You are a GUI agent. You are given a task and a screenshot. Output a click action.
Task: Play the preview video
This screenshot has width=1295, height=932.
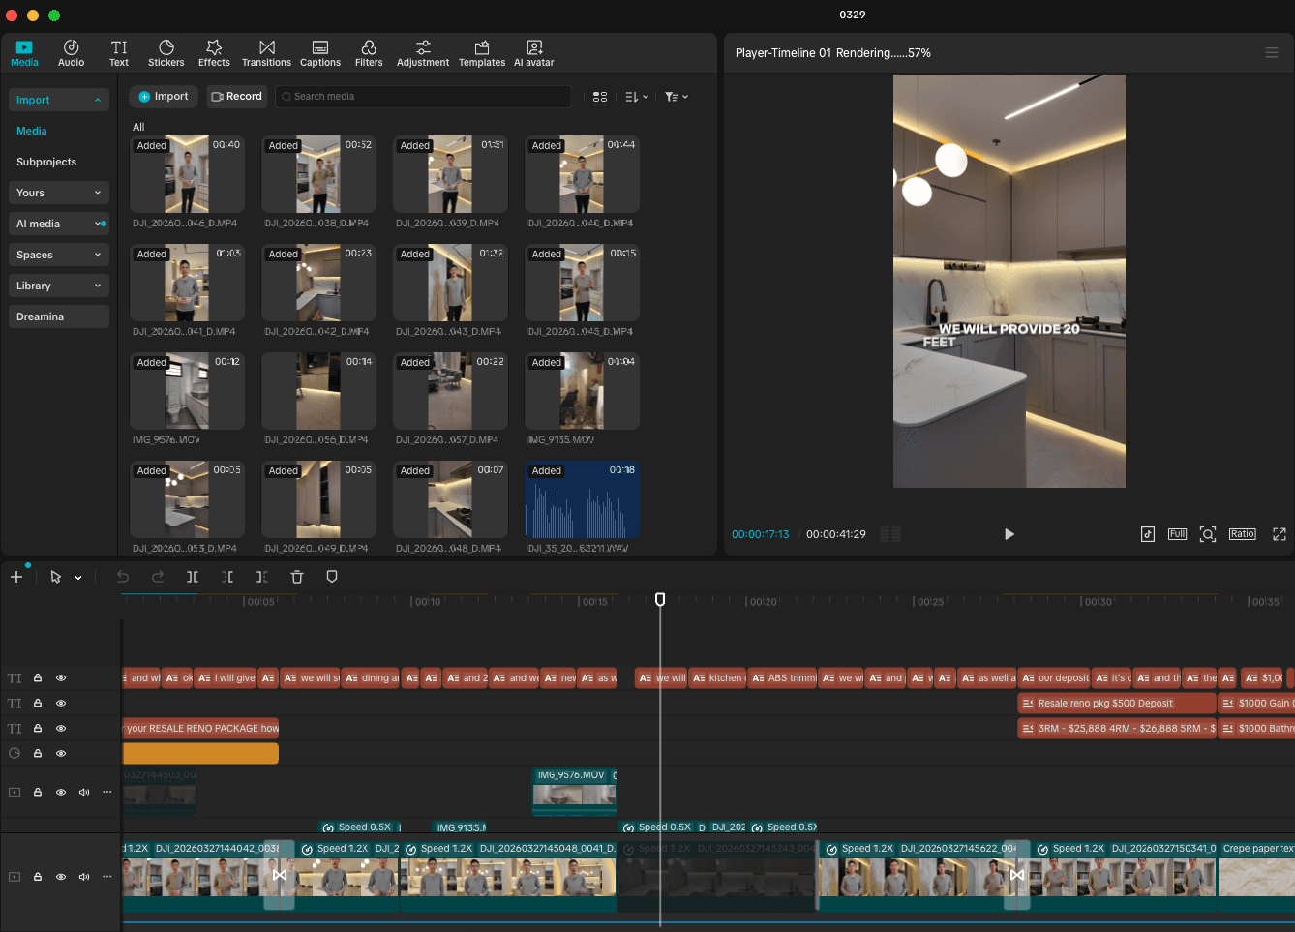[x=1009, y=534]
